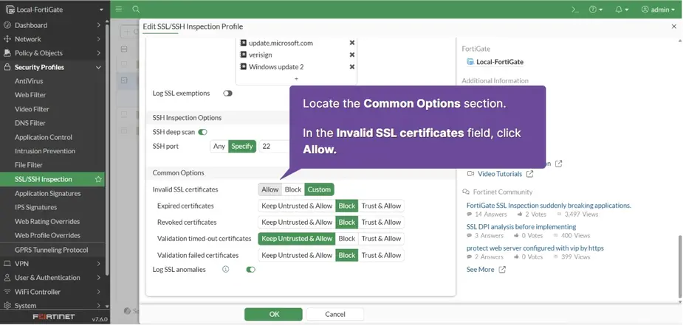Click OK to save the profile
Image resolution: width=683 pixels, height=325 pixels.
[x=273, y=314]
